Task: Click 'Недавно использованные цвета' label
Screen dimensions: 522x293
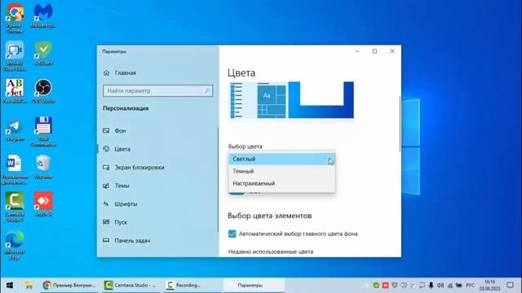Action: click(271, 251)
